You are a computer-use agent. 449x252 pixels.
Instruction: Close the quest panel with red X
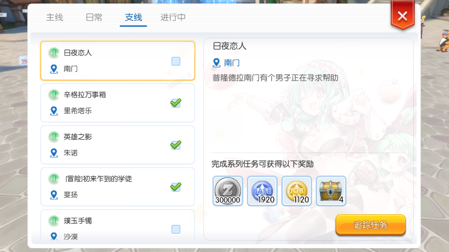click(403, 16)
